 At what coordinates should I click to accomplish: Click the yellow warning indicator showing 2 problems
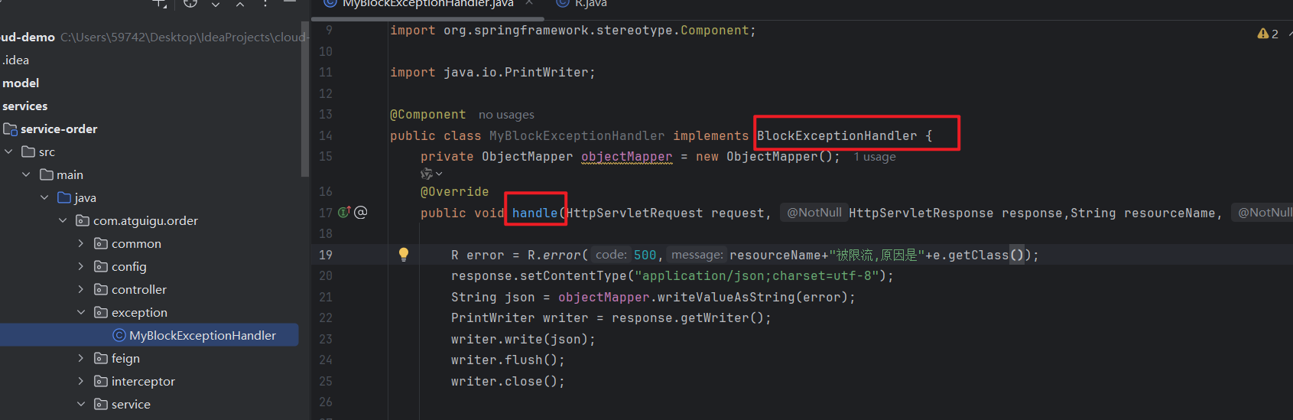pyautogui.click(x=1268, y=34)
